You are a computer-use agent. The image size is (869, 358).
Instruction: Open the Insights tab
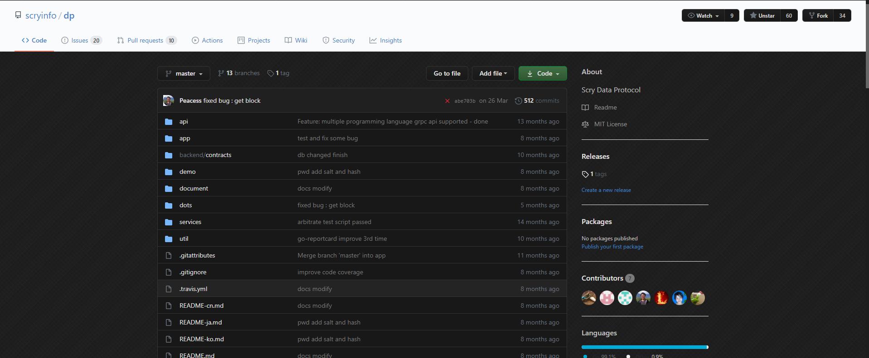tap(386, 40)
